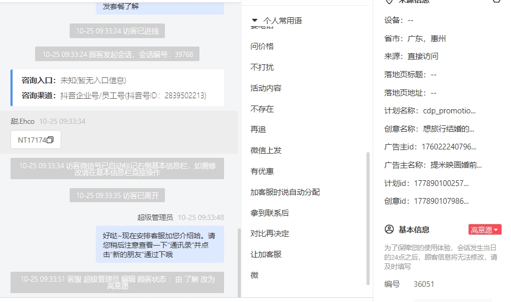Copy the NT17174 WeChat ID

click(x=50, y=140)
